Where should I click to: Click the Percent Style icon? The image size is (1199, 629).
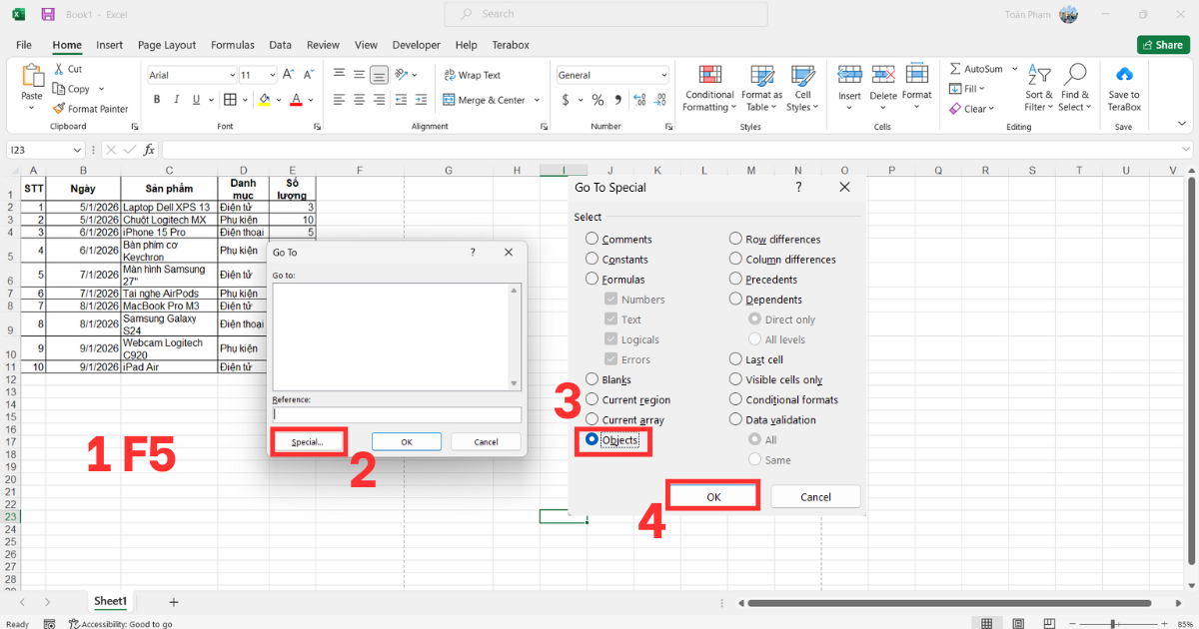[x=598, y=100]
